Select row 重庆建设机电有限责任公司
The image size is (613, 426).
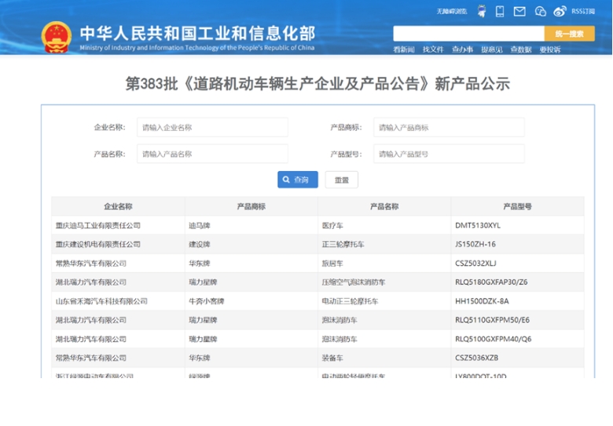(x=318, y=244)
